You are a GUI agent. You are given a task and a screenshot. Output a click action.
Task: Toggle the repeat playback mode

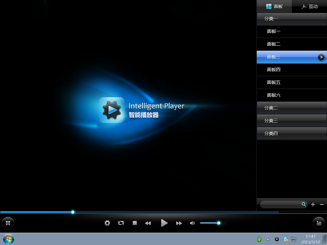coord(121,223)
